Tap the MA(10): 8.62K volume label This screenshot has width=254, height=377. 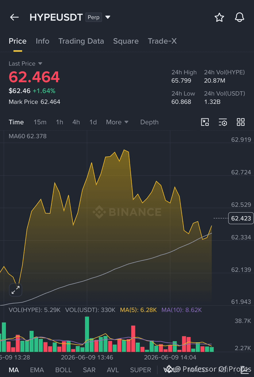182,310
